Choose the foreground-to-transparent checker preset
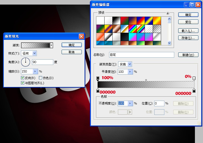The width and height of the screenshot is (203, 143). [x=108, y=21]
